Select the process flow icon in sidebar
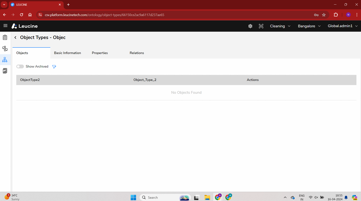This screenshot has width=361, height=201. 5,49
